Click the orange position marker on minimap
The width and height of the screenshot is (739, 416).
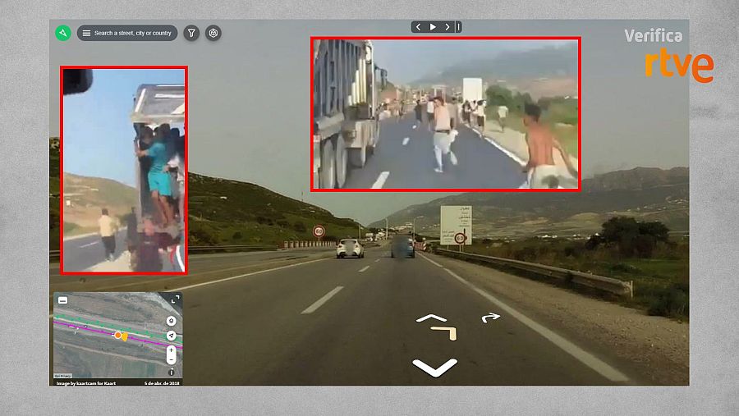click(117, 335)
